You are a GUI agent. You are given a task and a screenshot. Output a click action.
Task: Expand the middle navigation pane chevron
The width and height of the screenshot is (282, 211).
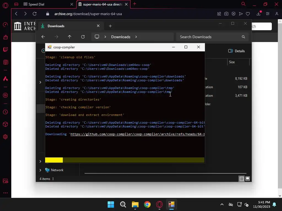(40, 82)
